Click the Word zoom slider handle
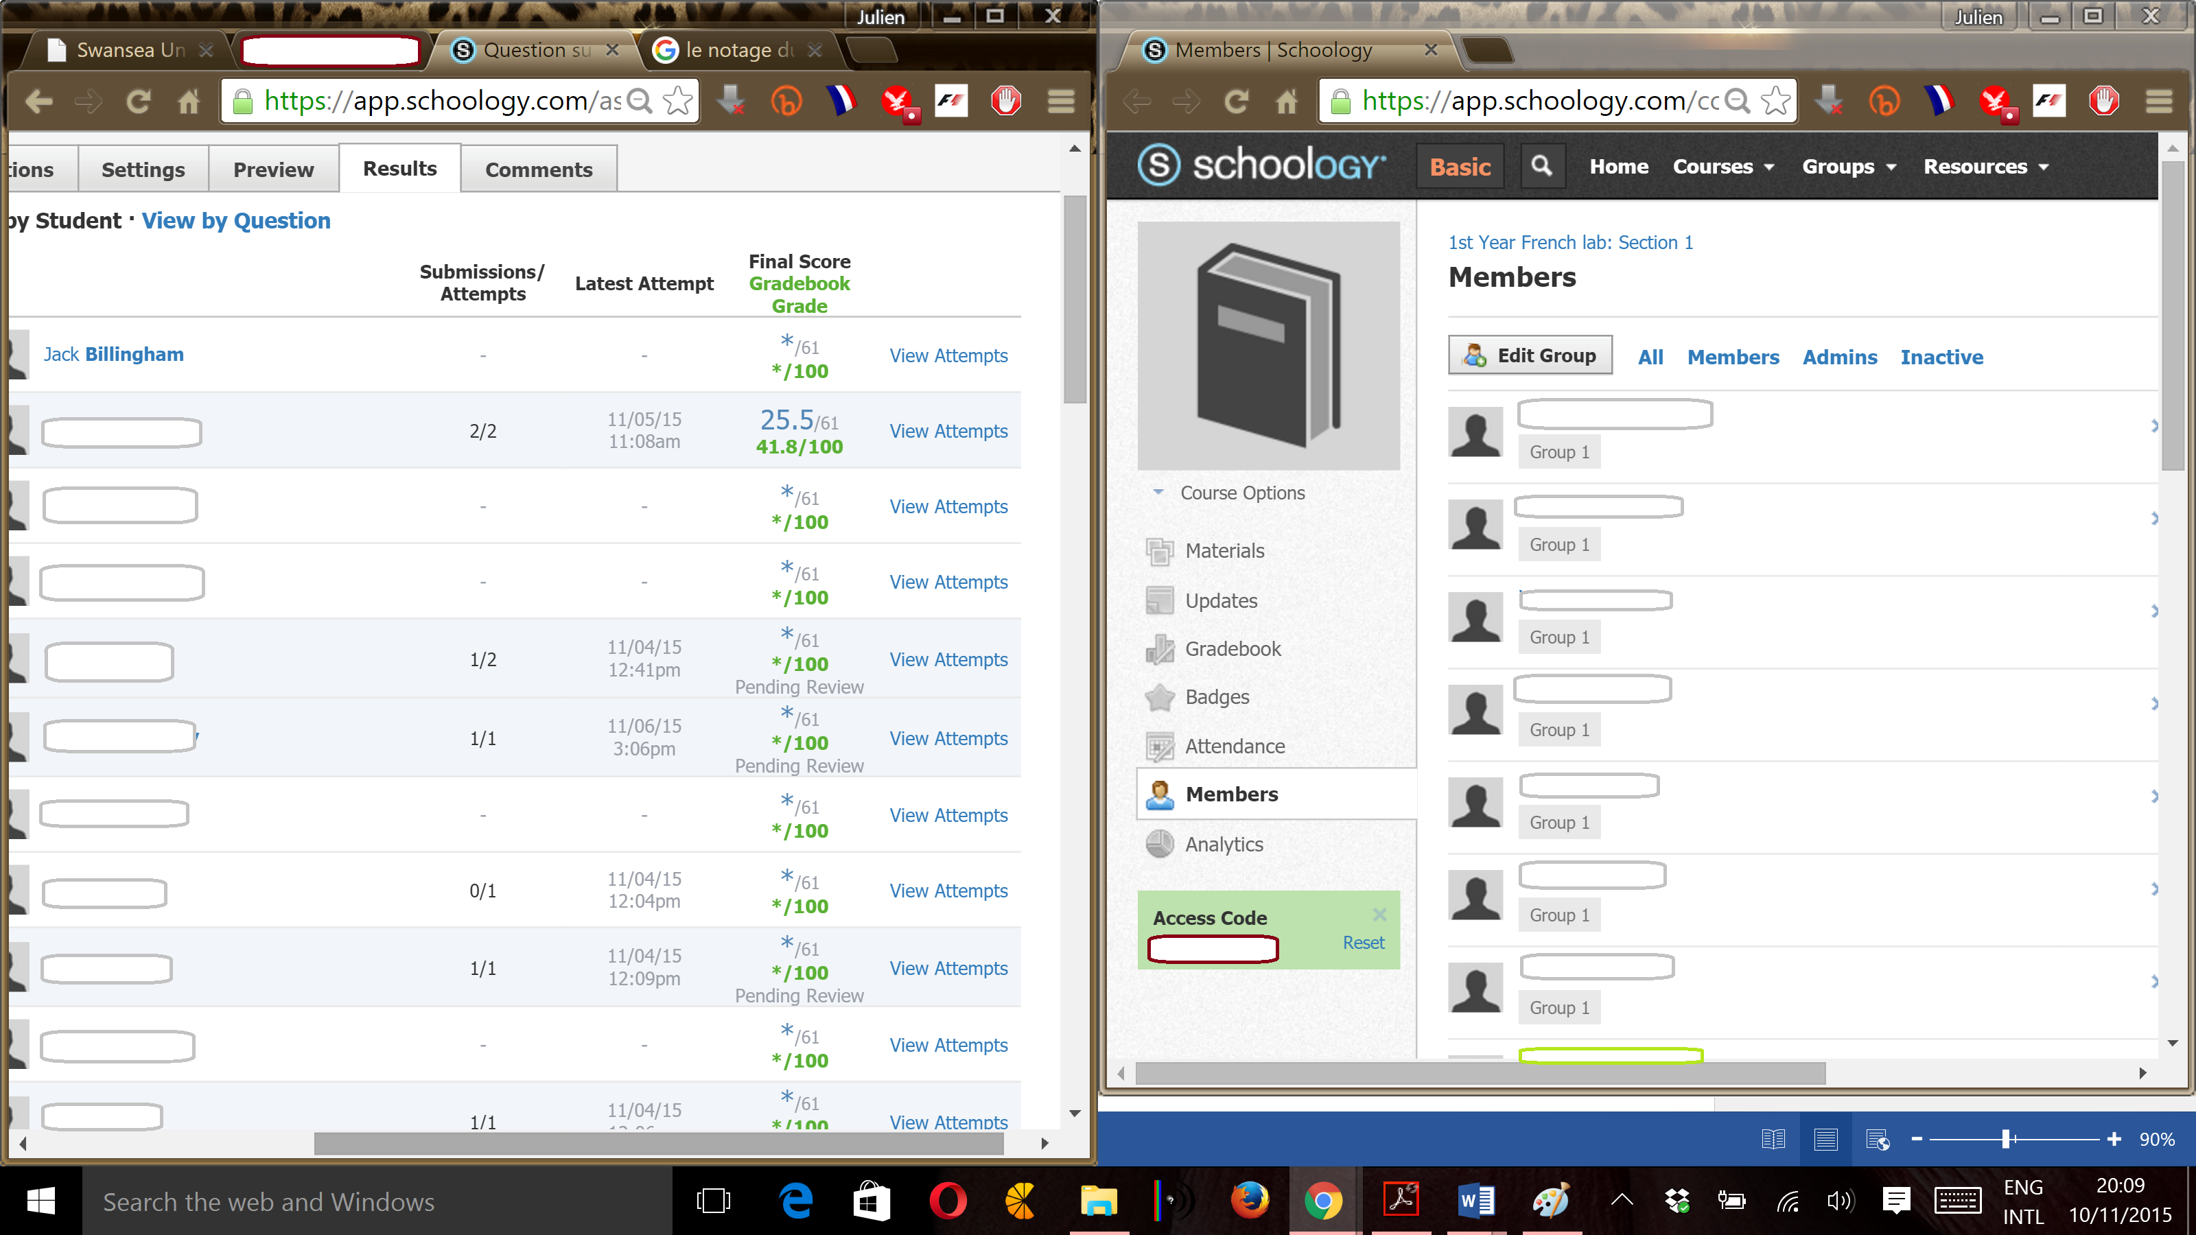Viewport: 2196px width, 1235px height. 2006,1139
